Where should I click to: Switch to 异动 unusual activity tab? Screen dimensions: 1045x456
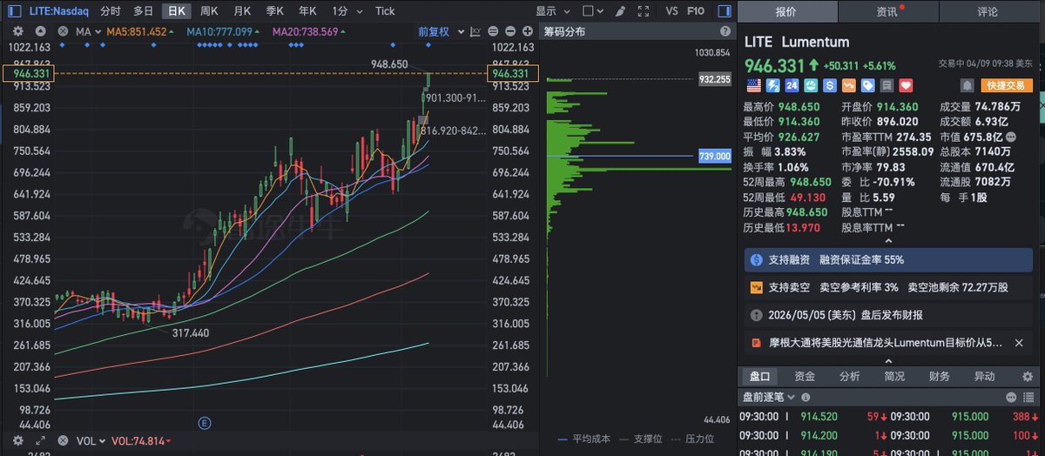click(x=984, y=376)
